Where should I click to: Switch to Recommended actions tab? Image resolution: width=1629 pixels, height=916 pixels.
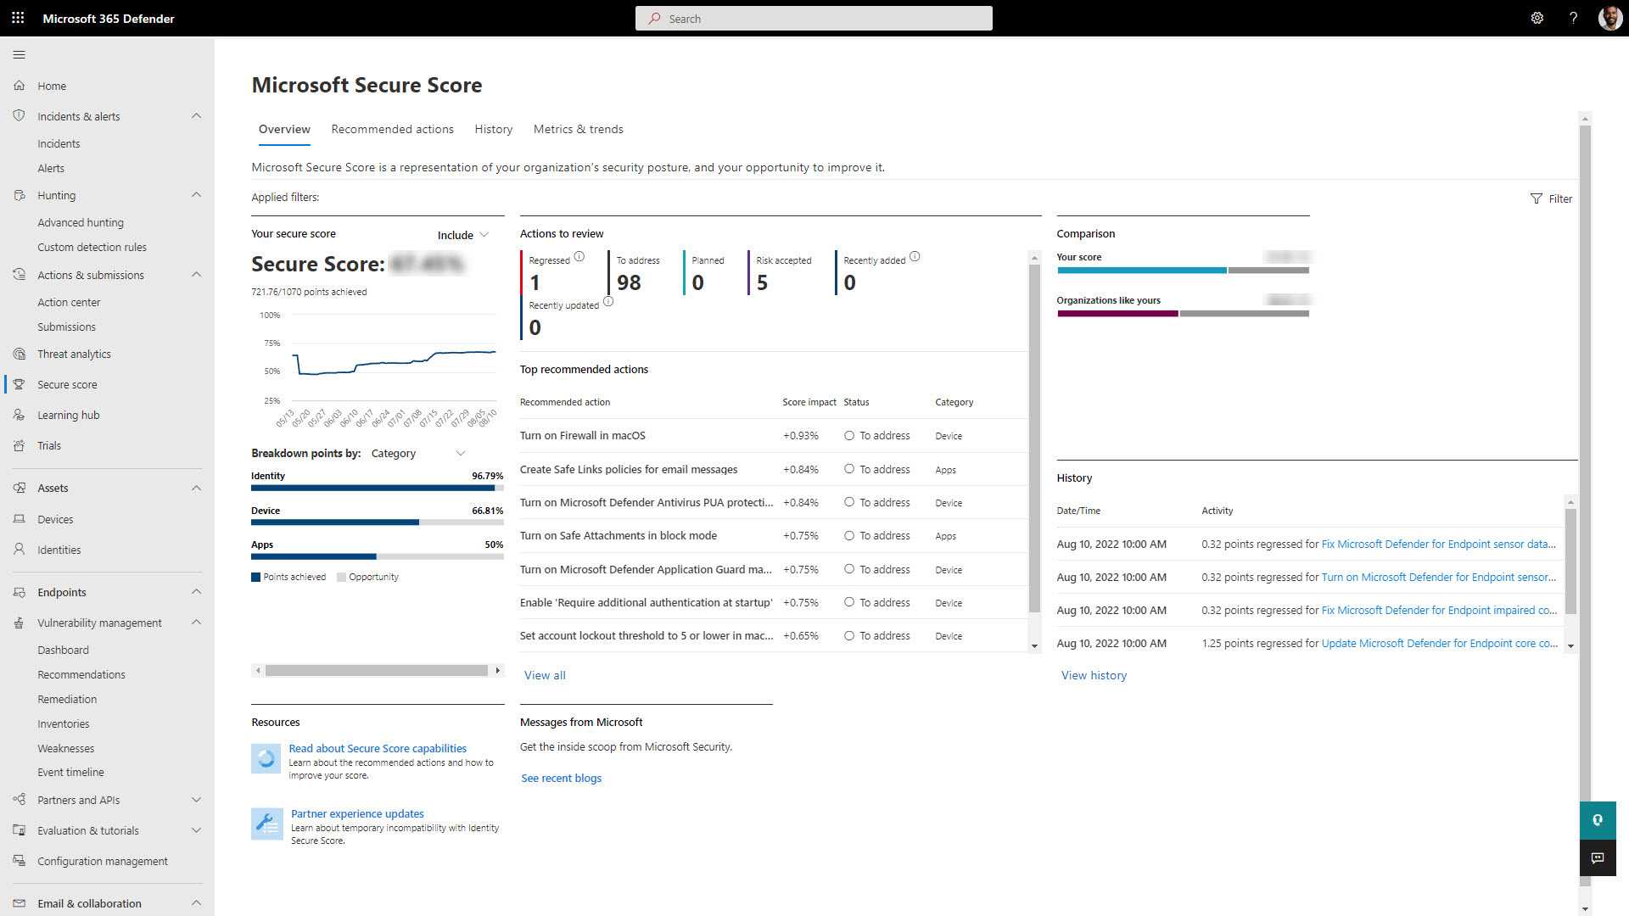point(392,129)
